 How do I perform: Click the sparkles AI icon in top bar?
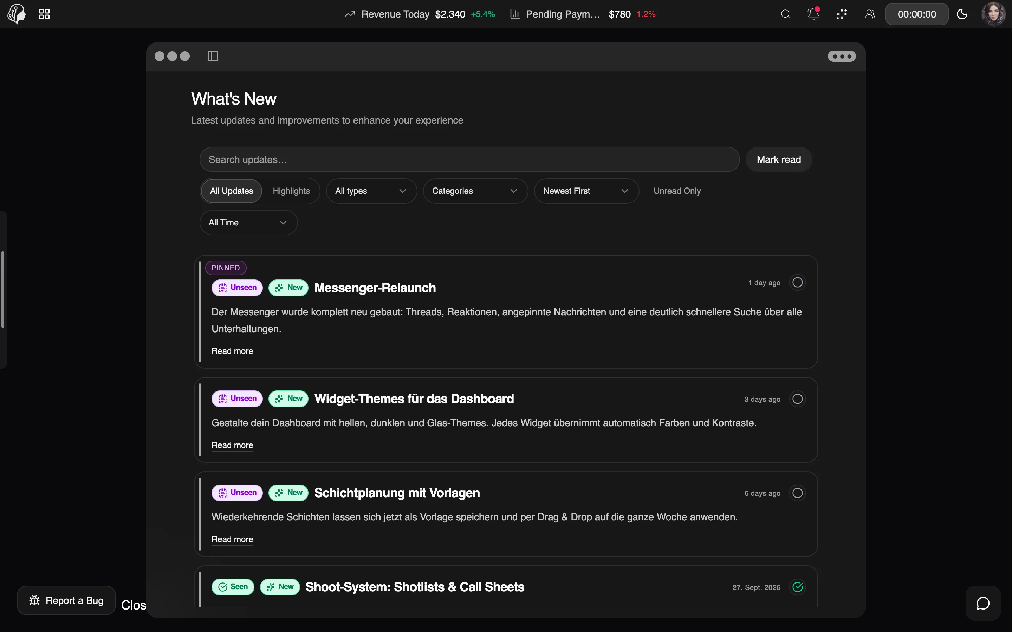click(x=842, y=14)
